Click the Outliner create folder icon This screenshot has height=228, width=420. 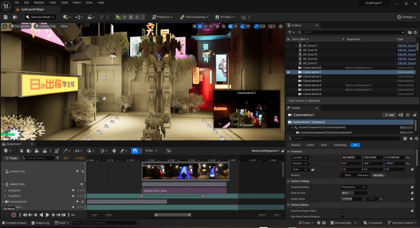click(410, 32)
